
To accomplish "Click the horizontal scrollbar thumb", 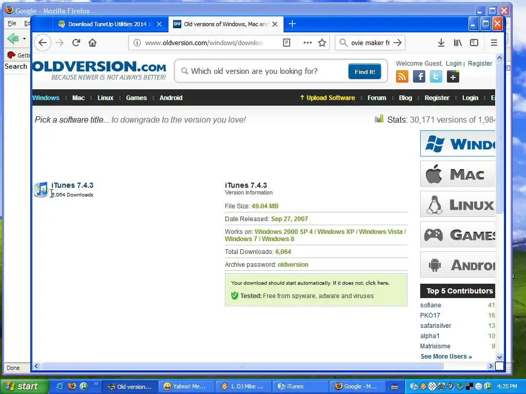I will point(241,366).
